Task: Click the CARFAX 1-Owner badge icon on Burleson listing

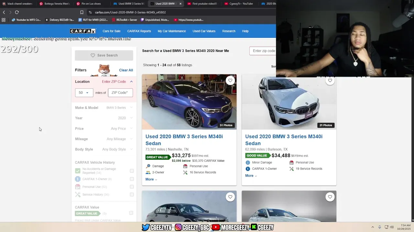Action: click(248, 169)
